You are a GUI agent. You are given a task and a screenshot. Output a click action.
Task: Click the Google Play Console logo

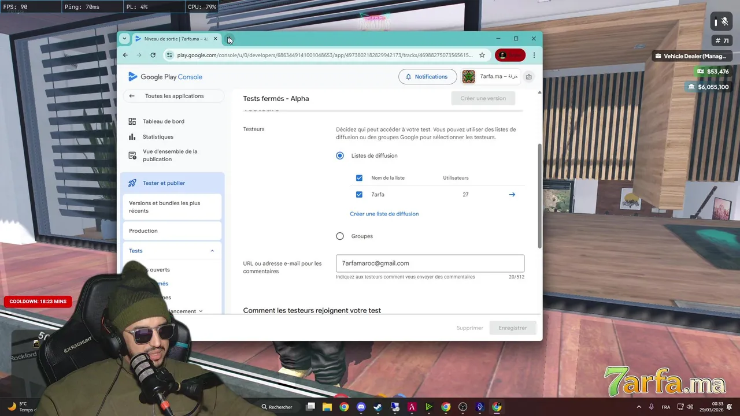click(165, 77)
